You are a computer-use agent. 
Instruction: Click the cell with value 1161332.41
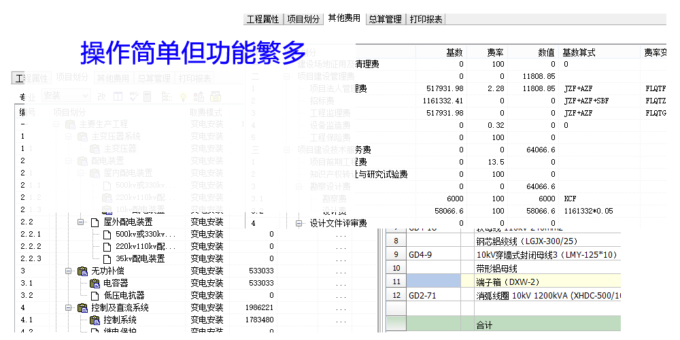click(x=440, y=101)
